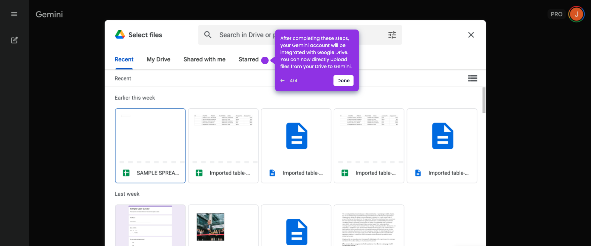Click Docs icon on third Imported table card
The height and width of the screenshot is (246, 591).
click(272, 173)
